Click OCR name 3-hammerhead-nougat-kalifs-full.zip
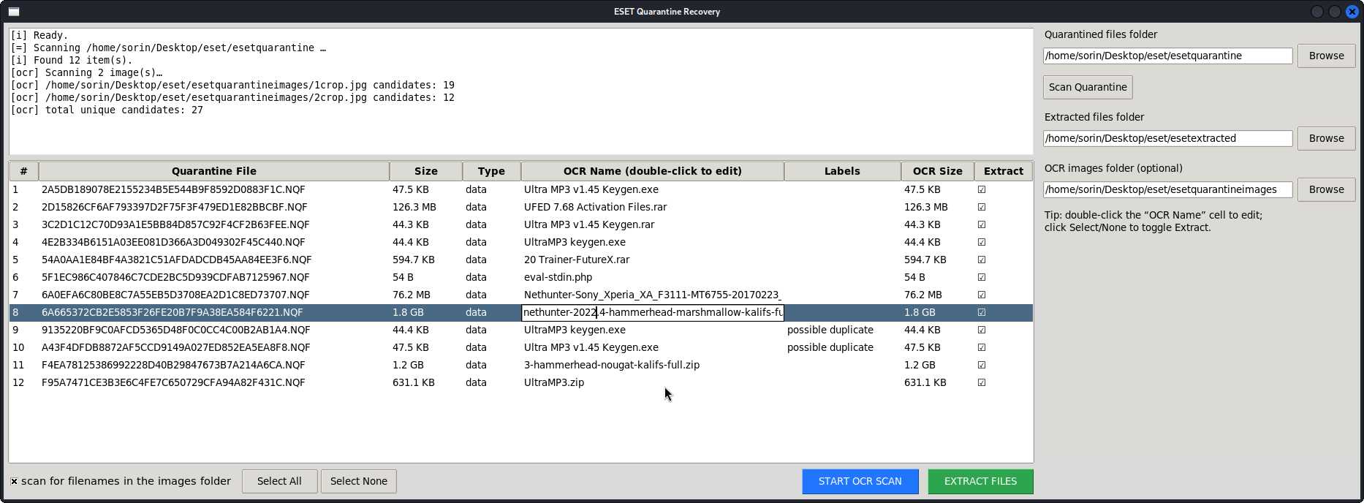The width and height of the screenshot is (1364, 503). 612,365
